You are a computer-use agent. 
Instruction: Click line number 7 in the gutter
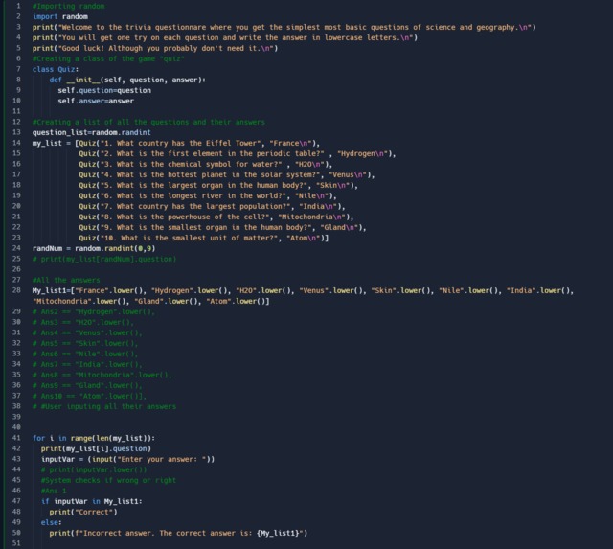click(18, 69)
